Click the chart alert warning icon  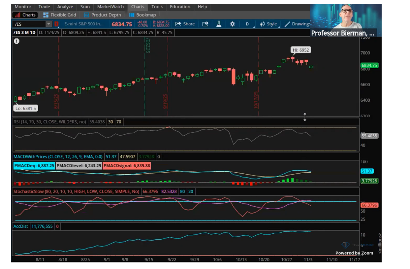pos(16,41)
